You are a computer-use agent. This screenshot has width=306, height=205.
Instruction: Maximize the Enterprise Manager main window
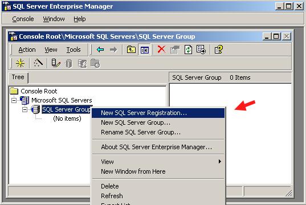(289, 6)
